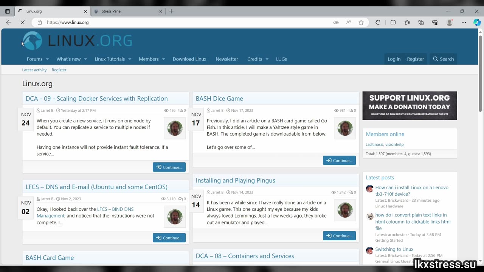This screenshot has width=484, height=272.
Task: Open Switching to Linux post
Action: pos(394,249)
